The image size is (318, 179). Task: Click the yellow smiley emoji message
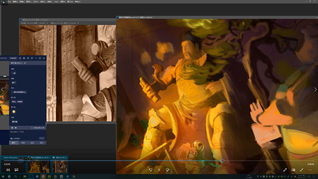click(x=13, y=112)
